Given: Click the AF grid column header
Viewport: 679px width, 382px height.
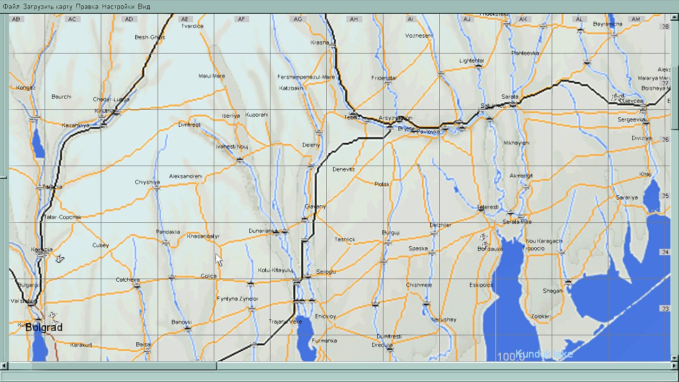Looking at the screenshot, I should pos(241,19).
